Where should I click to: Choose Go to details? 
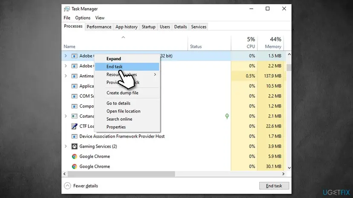click(127, 103)
